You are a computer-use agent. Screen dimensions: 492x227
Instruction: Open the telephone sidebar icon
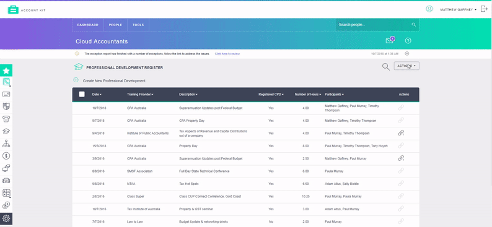tap(6, 119)
